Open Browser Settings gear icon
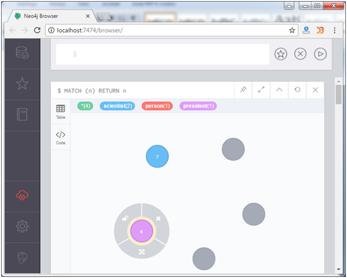 point(22,226)
